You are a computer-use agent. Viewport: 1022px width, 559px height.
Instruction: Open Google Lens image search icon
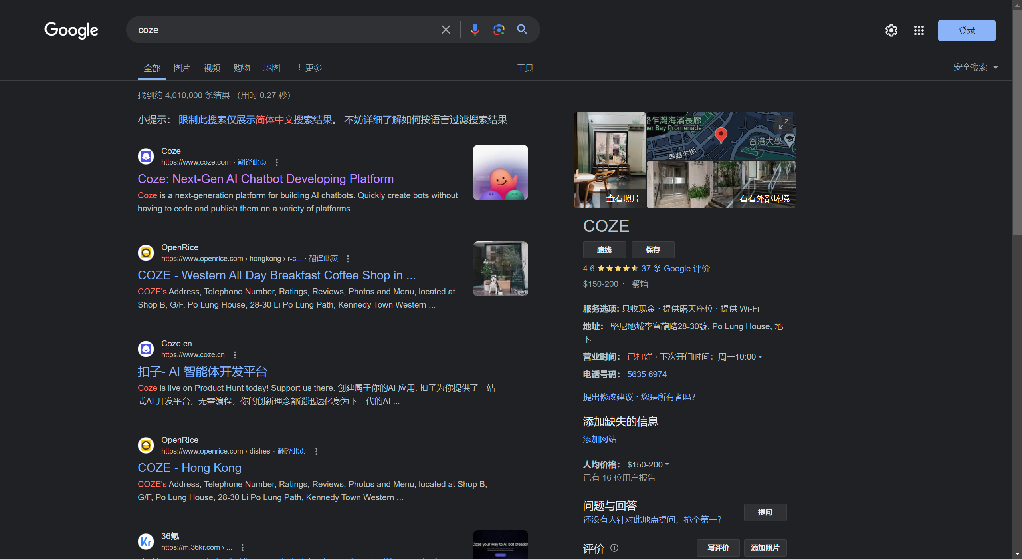coord(499,30)
